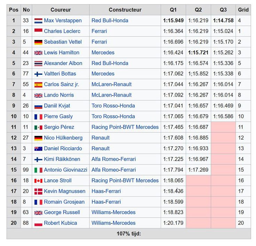Open the Robert Kubica driver link
This screenshot has width=256, height=246.
tap(61, 223)
